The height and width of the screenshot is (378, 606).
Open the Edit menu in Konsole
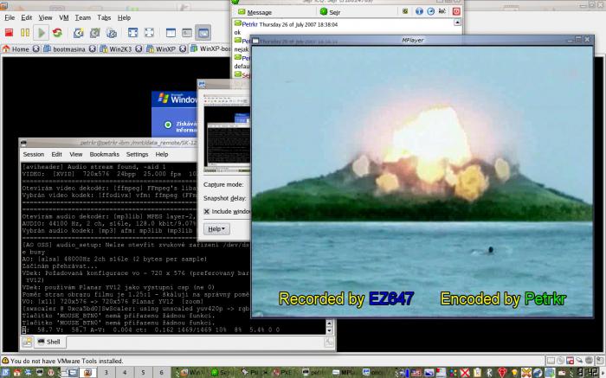[x=57, y=155]
